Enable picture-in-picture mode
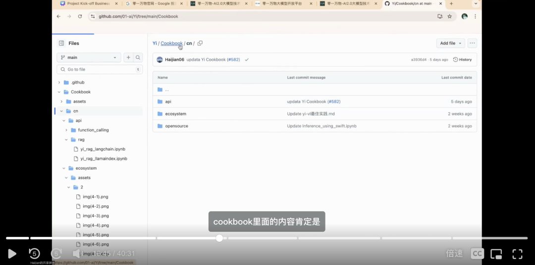The width and height of the screenshot is (535, 265). pos(496,254)
